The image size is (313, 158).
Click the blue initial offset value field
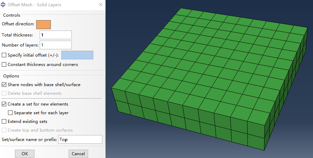point(77,55)
